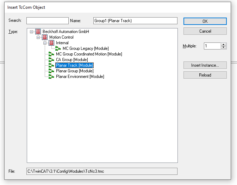Select Planar Environment [Module]
The width and height of the screenshot is (237, 185).
coord(80,77)
